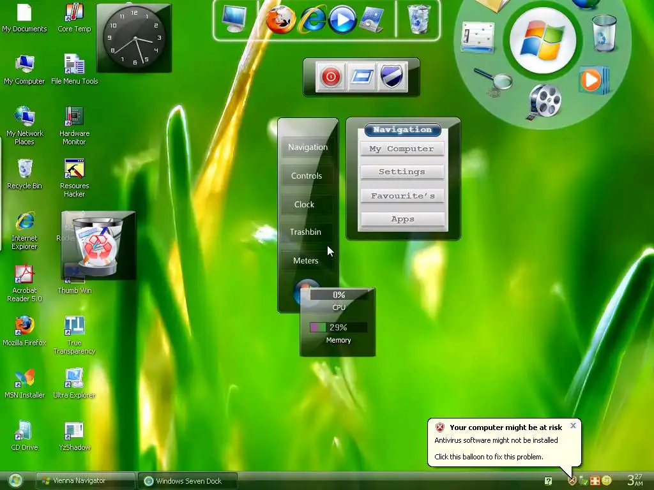The image size is (654, 490).
Task: Open the My Documents desktop icon
Action: pos(24,17)
